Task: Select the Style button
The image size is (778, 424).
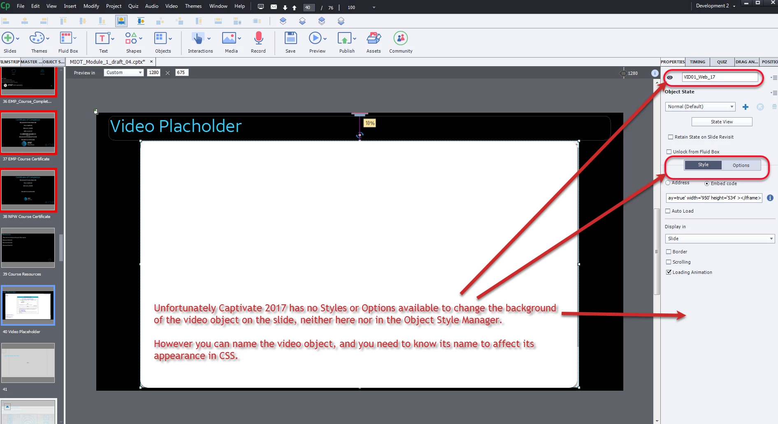Action: [703, 165]
